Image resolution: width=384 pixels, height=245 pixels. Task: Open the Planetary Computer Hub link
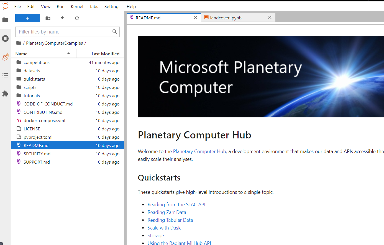[199, 151]
